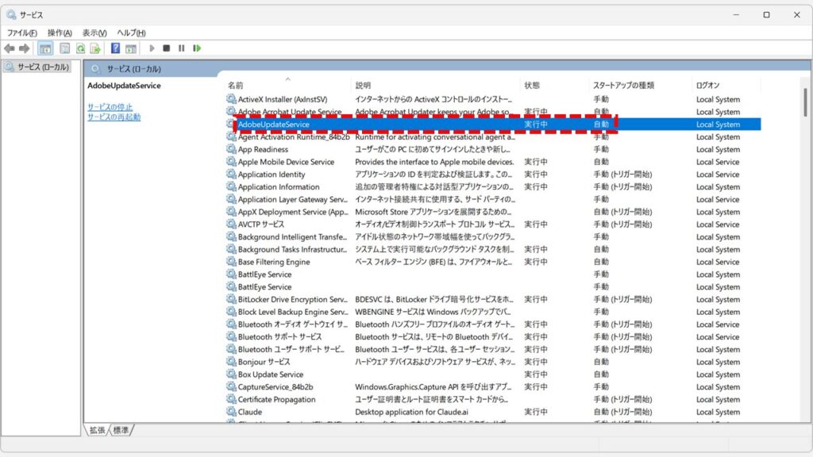Click the gear icon beside Base Filtering Engine

pos(231,262)
